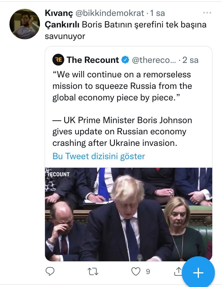Viewport: 222px width, 287px height.
Task: View the like count showing 9
Action: [148, 271]
